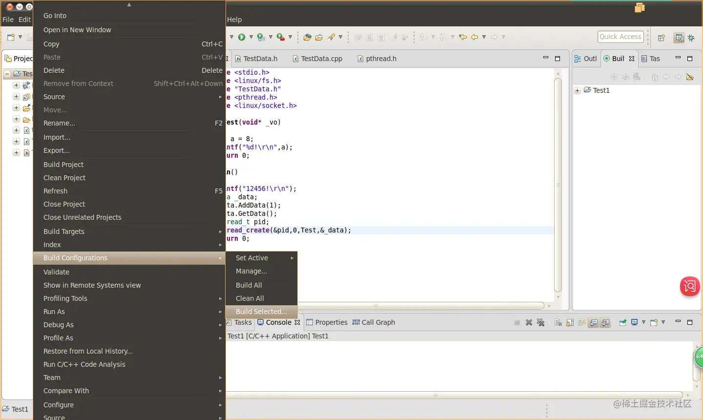703x420 pixels.
Task: Click the Hide Empty Folders icon in Build Targets
Action: (x=690, y=77)
